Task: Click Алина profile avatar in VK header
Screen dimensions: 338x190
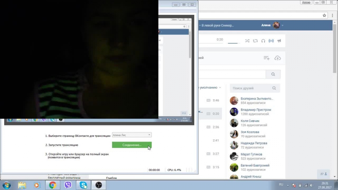Action: [276, 25]
